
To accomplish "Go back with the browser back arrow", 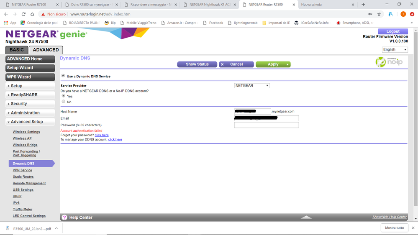I will point(6,14).
